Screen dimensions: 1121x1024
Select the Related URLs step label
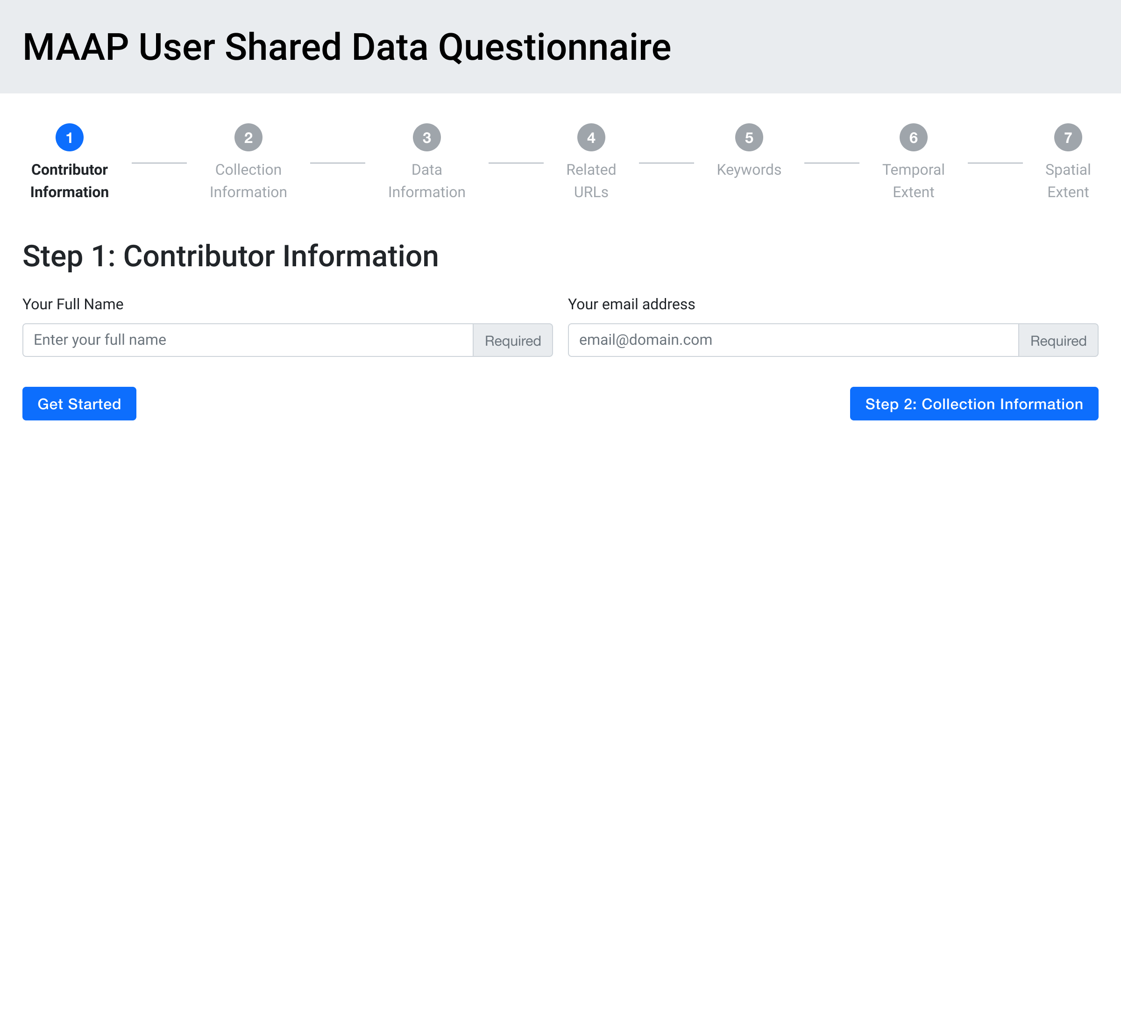point(591,181)
